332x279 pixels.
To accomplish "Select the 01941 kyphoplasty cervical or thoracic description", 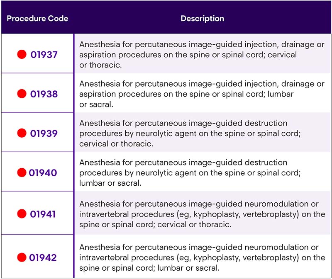I will (202, 214).
